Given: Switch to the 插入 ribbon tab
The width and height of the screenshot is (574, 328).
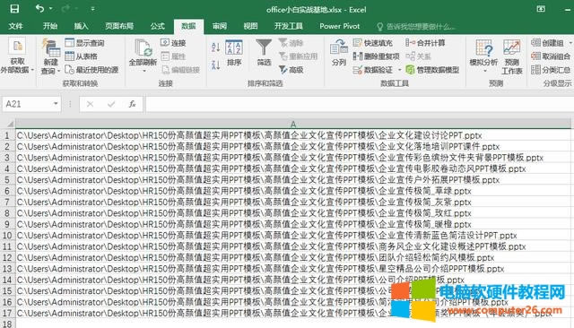Looking at the screenshot, I should coord(81,26).
